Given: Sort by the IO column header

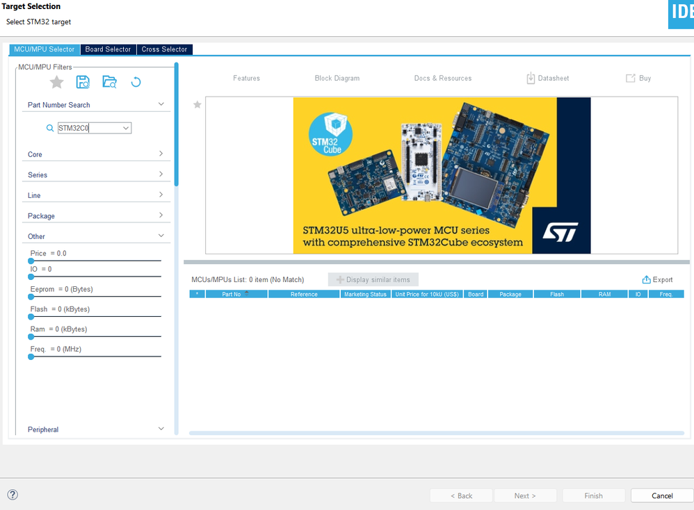Looking at the screenshot, I should pyautogui.click(x=638, y=294).
